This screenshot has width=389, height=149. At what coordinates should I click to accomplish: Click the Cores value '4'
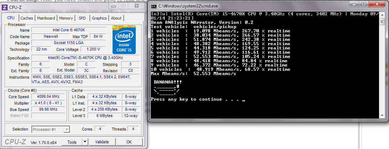100,129
